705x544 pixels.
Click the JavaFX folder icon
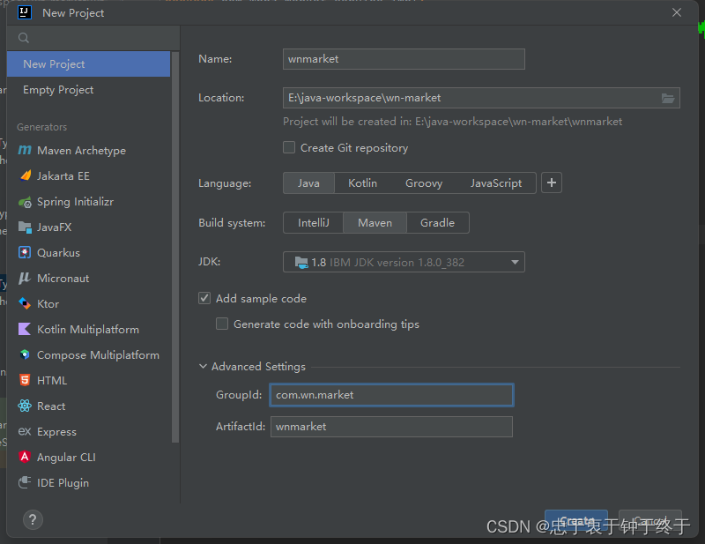click(x=25, y=227)
